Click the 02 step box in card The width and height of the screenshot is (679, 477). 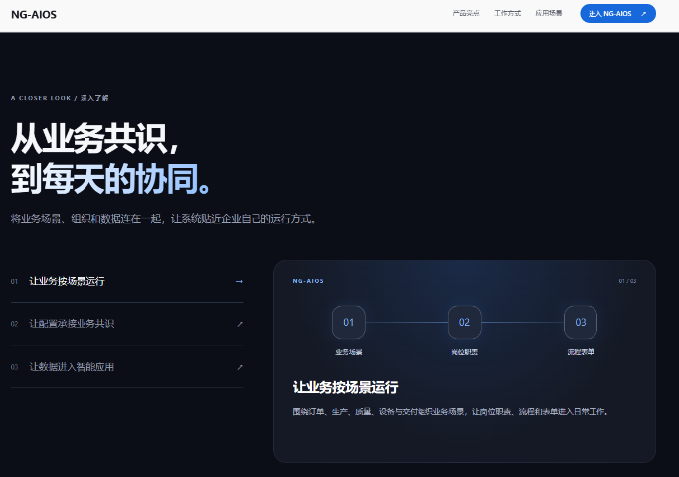(464, 322)
